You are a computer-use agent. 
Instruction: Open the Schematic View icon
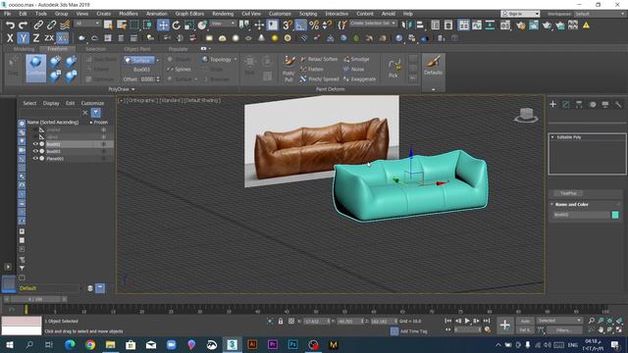(x=490, y=25)
